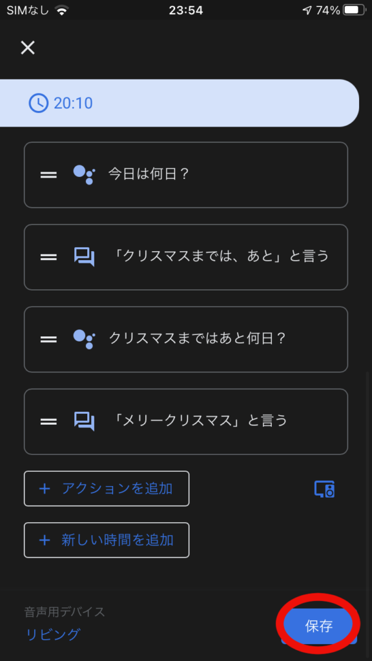Tap the clock icon beside 20:10
The width and height of the screenshot is (372, 661).
(x=38, y=103)
